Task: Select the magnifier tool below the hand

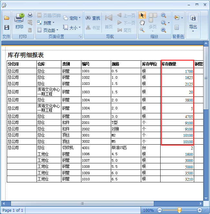Action: [142, 30]
